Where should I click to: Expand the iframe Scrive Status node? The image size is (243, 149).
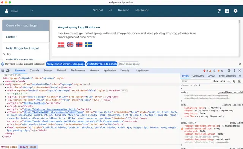pos(6,112)
